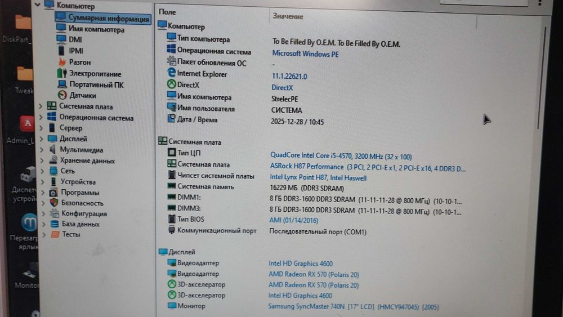The height and width of the screenshot is (317, 563).
Task: Click the Сеть tree icon
Action: click(x=53, y=171)
